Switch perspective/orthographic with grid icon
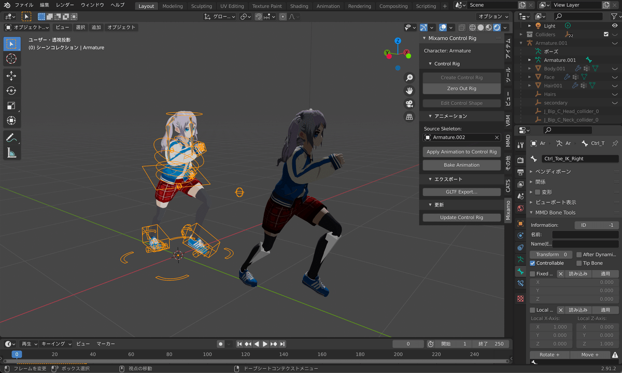 pos(409,117)
